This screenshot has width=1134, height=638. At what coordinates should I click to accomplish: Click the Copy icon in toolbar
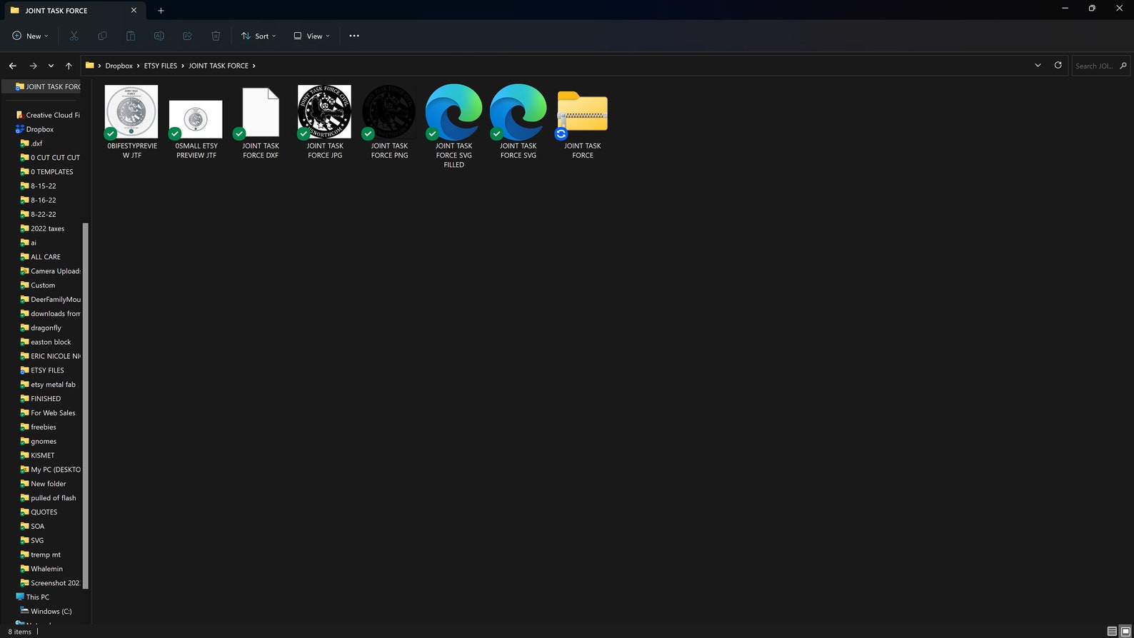coord(102,36)
